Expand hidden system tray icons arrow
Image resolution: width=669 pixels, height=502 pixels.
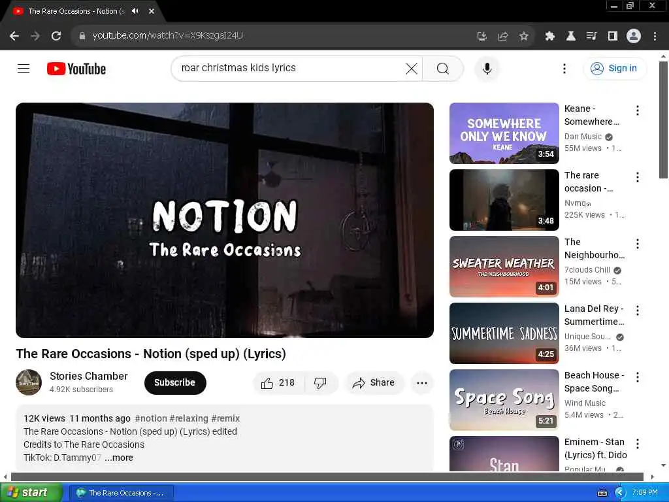[619, 493]
